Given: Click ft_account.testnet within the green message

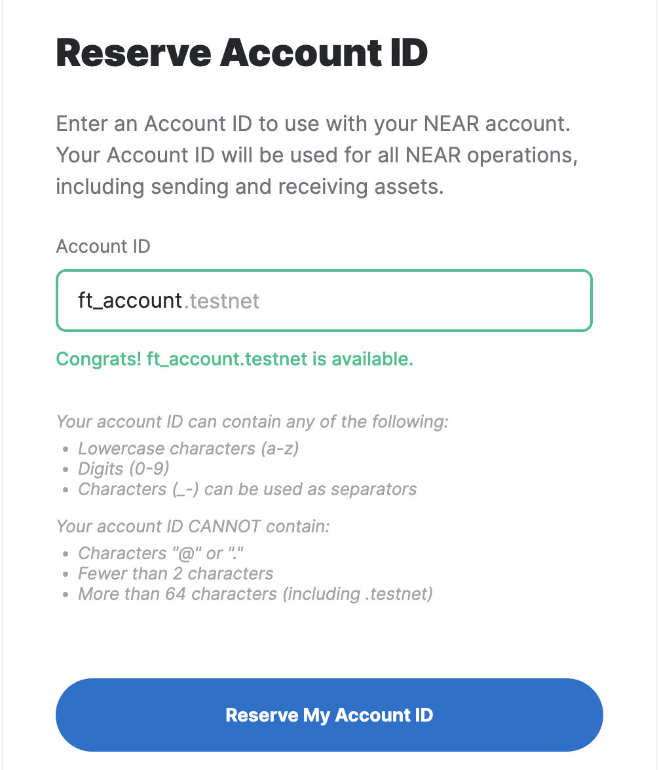Looking at the screenshot, I should pyautogui.click(x=227, y=359).
